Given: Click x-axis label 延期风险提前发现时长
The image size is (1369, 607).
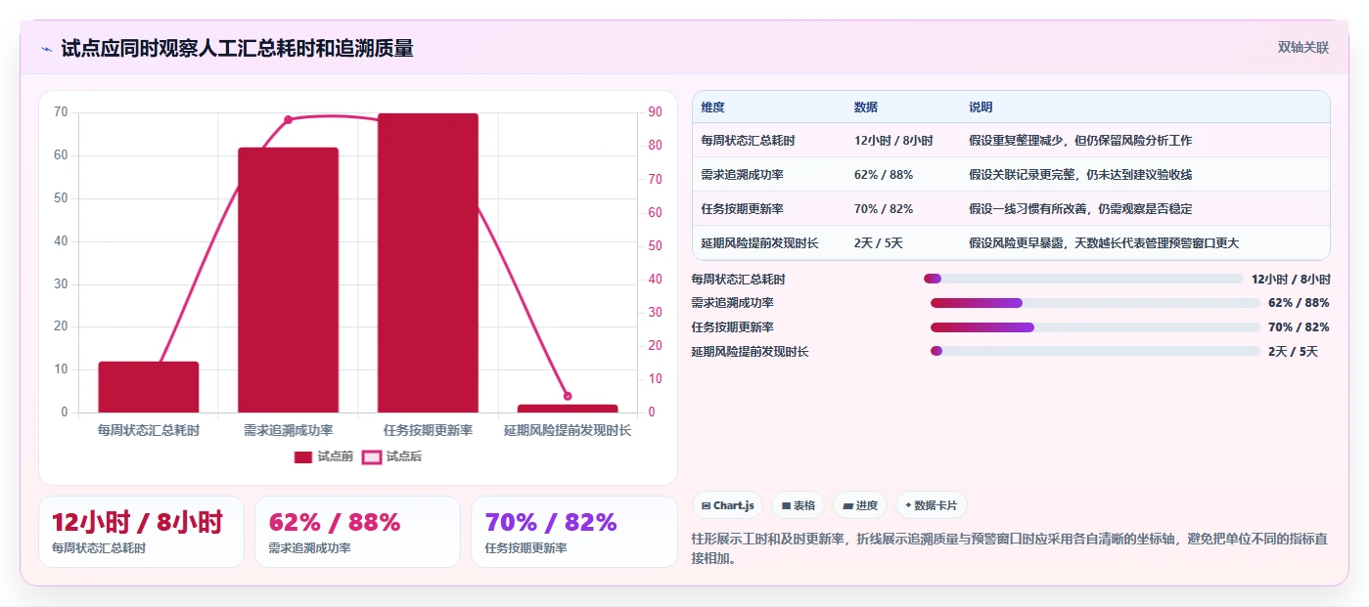Looking at the screenshot, I should coord(568,430).
